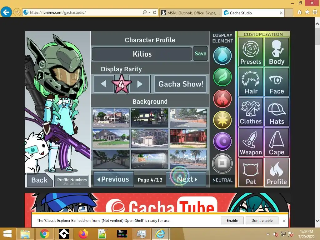
Task: Decrease display rarity with left arrow
Action: point(103,84)
